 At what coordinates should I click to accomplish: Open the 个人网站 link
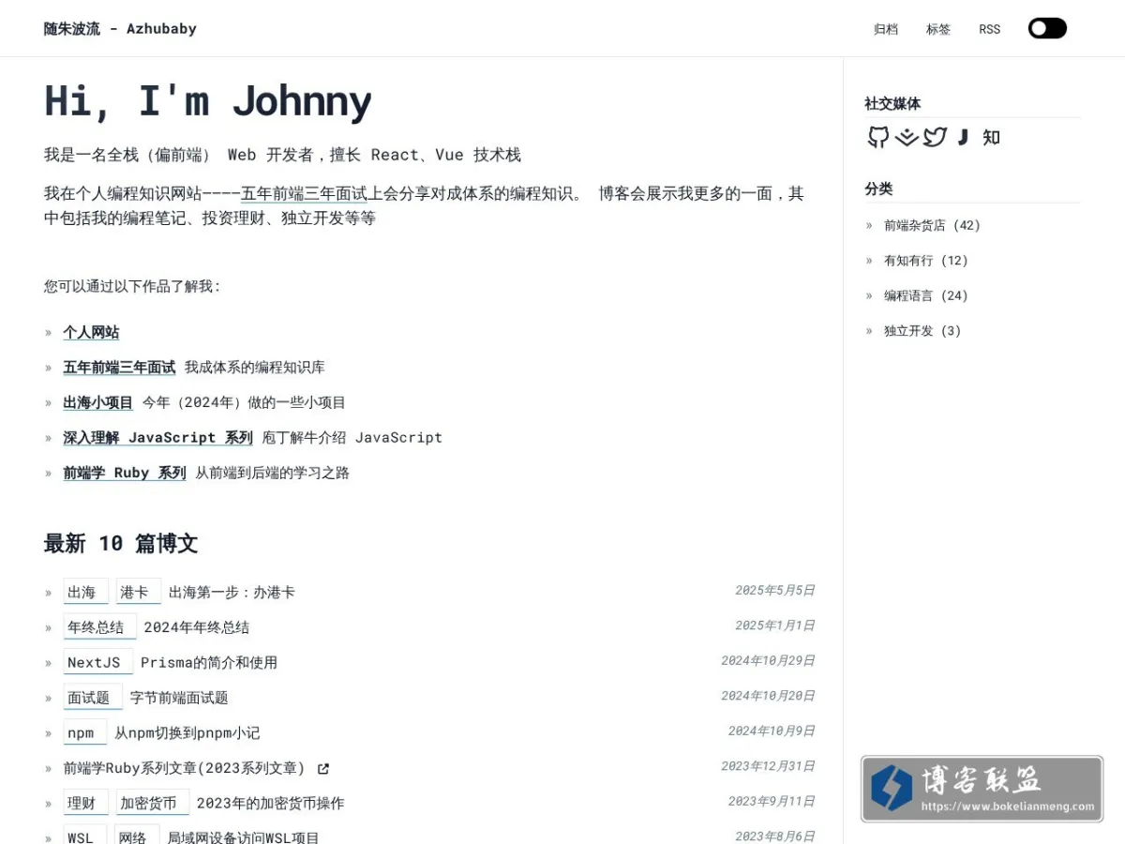click(x=91, y=332)
